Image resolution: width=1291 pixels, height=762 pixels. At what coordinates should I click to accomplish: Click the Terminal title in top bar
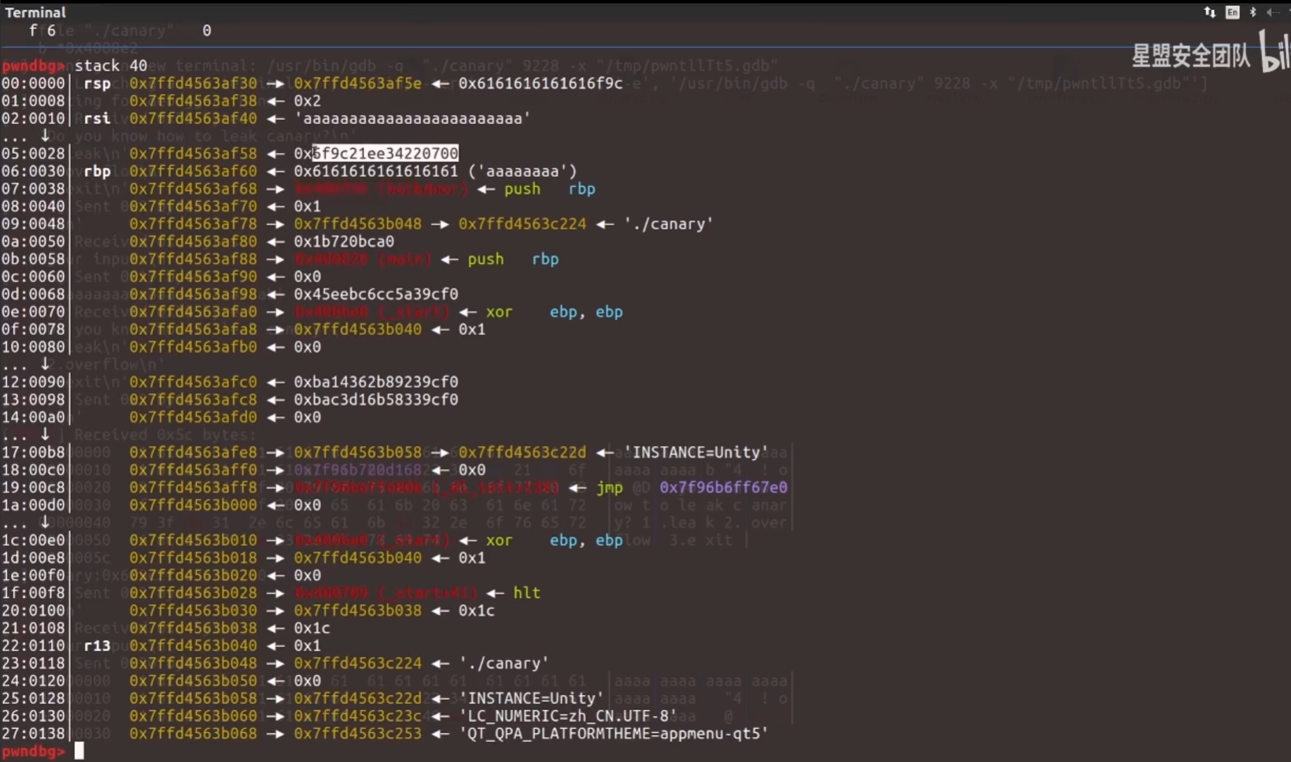click(35, 12)
